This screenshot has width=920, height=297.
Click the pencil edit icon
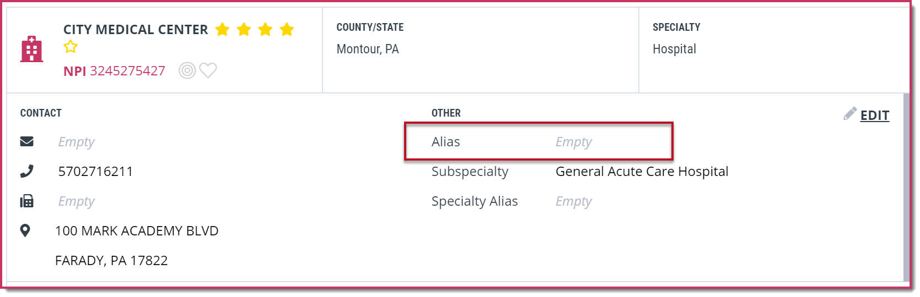(850, 113)
